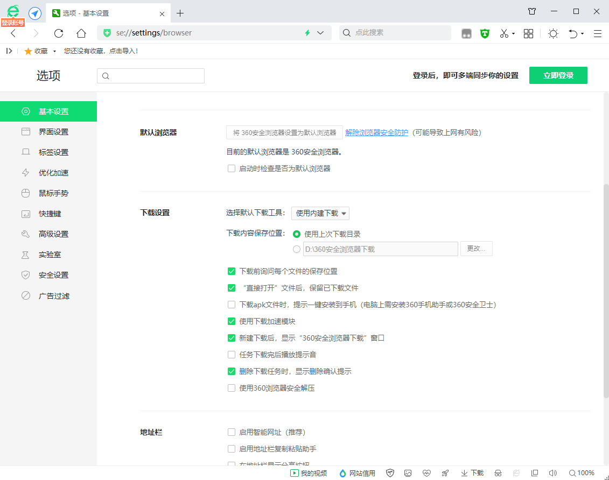Image resolution: width=609 pixels, height=480 pixels.
Task: Open the 解除浏览器安全防护 link
Action: pyautogui.click(x=376, y=132)
